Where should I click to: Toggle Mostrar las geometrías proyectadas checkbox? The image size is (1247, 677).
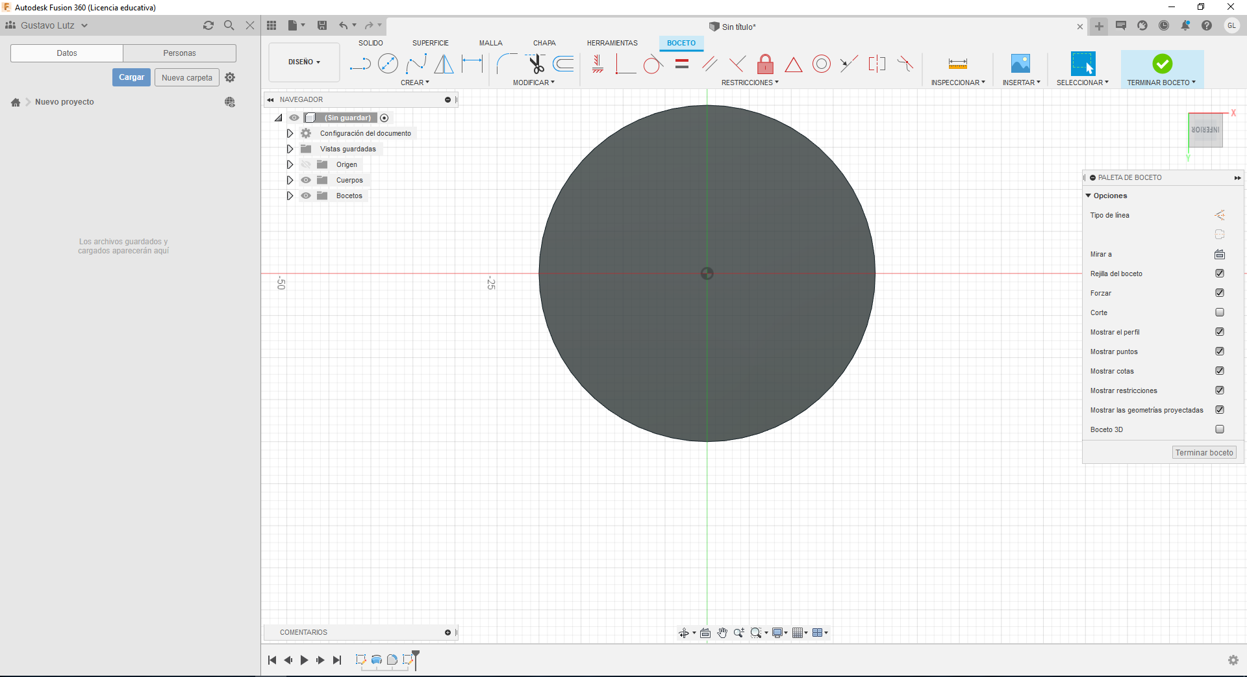[1220, 410]
